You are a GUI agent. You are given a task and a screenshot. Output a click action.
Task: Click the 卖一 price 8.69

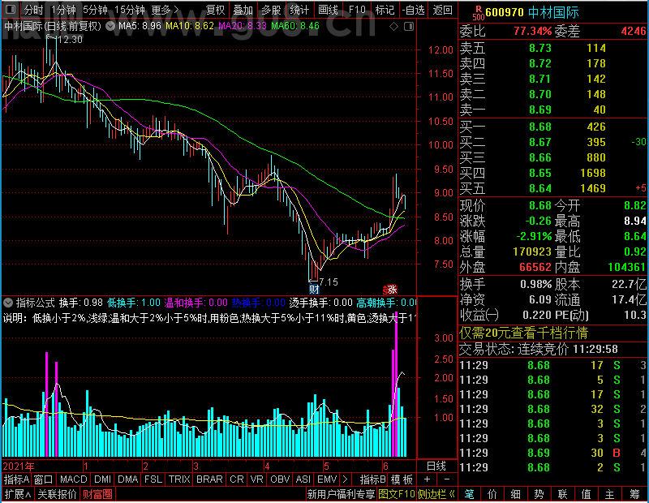coord(540,110)
